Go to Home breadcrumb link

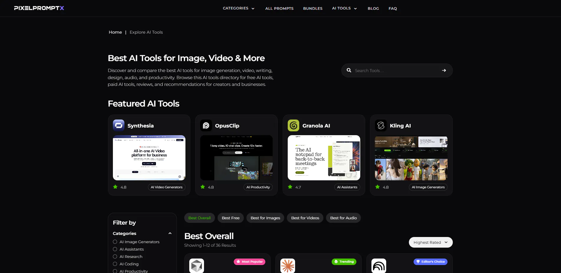pyautogui.click(x=115, y=32)
